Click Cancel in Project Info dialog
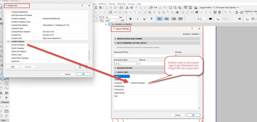 (67, 74)
